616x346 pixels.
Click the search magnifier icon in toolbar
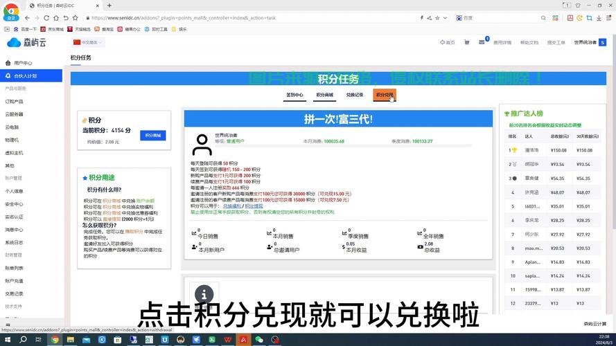[x=543, y=18]
